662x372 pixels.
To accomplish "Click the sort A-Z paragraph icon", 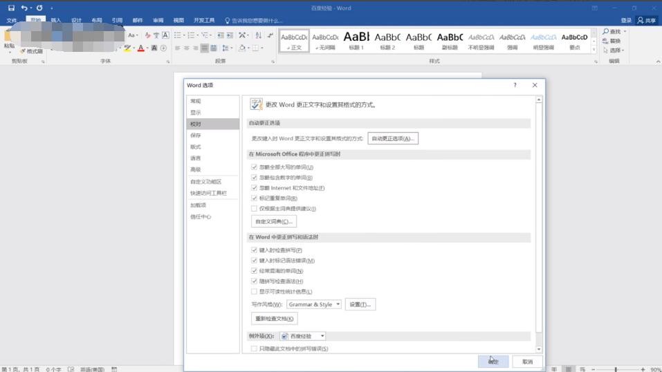I will 258,35.
